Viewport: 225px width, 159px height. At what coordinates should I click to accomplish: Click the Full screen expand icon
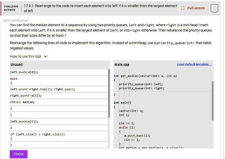click(182, 8)
